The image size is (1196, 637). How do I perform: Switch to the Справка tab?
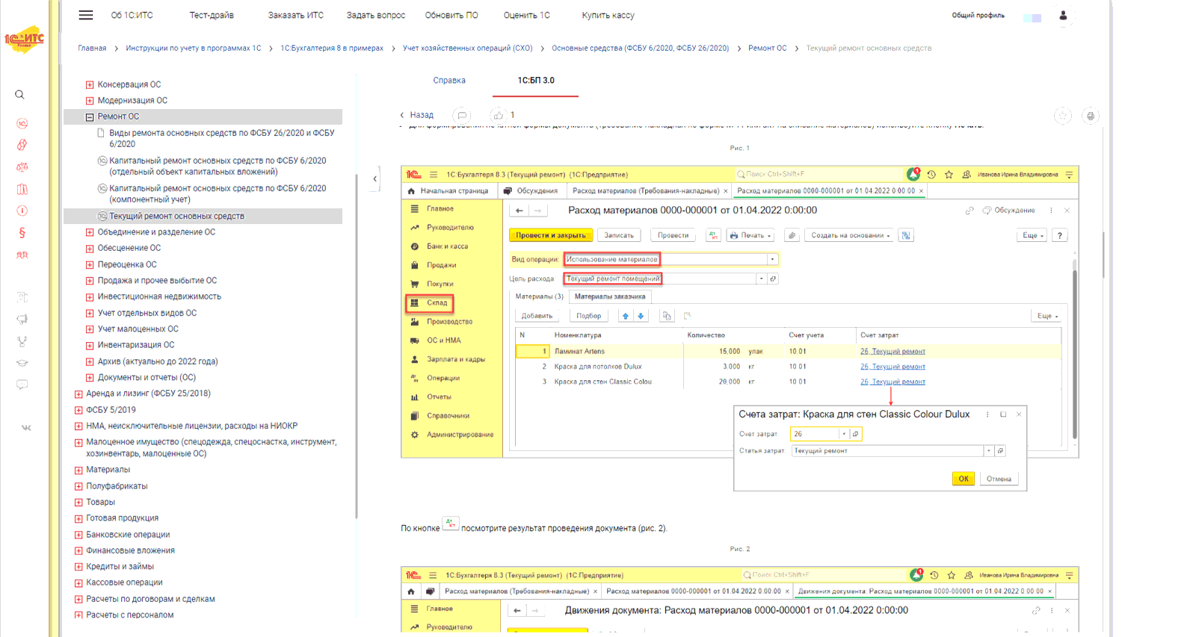click(449, 81)
